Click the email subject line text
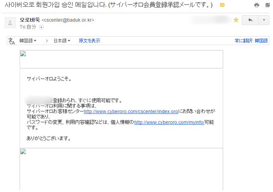The image size is (273, 192). 108,5
